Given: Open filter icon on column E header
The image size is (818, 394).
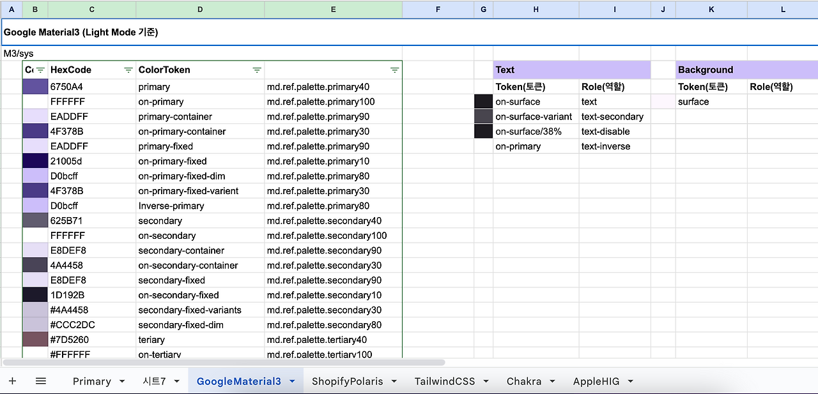Looking at the screenshot, I should 395,70.
